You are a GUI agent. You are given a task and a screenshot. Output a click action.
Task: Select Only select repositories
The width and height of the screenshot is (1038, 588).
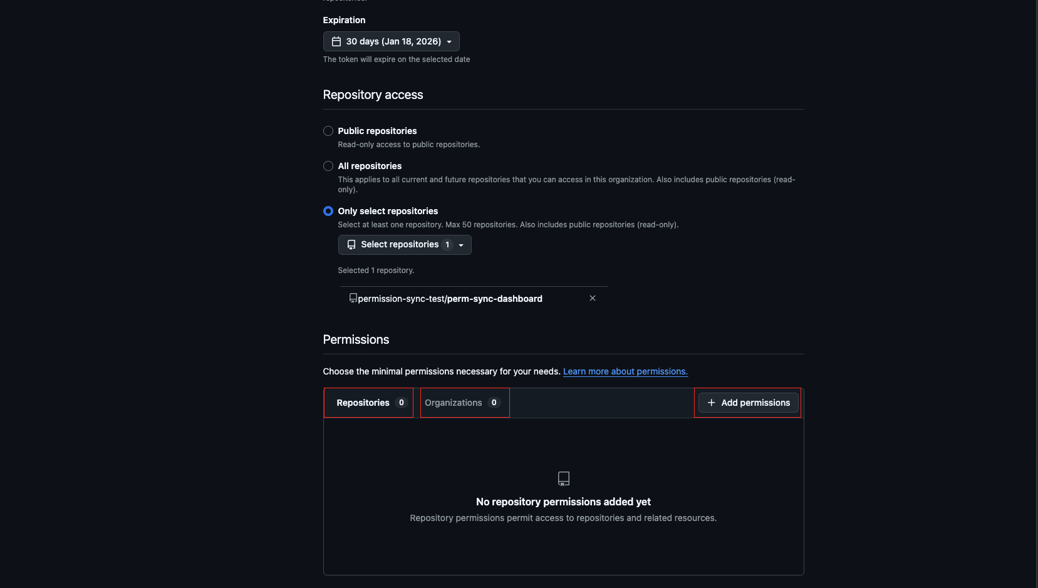coord(328,211)
